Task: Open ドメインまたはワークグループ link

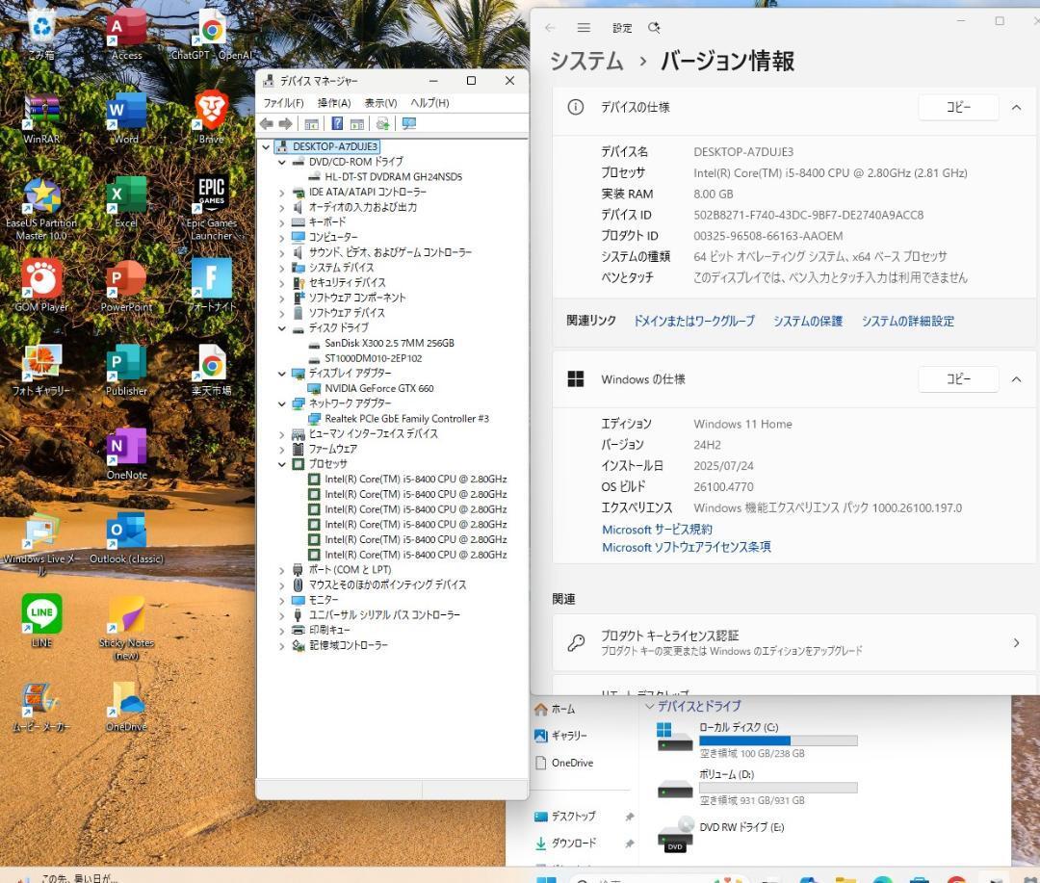Action: tap(693, 321)
